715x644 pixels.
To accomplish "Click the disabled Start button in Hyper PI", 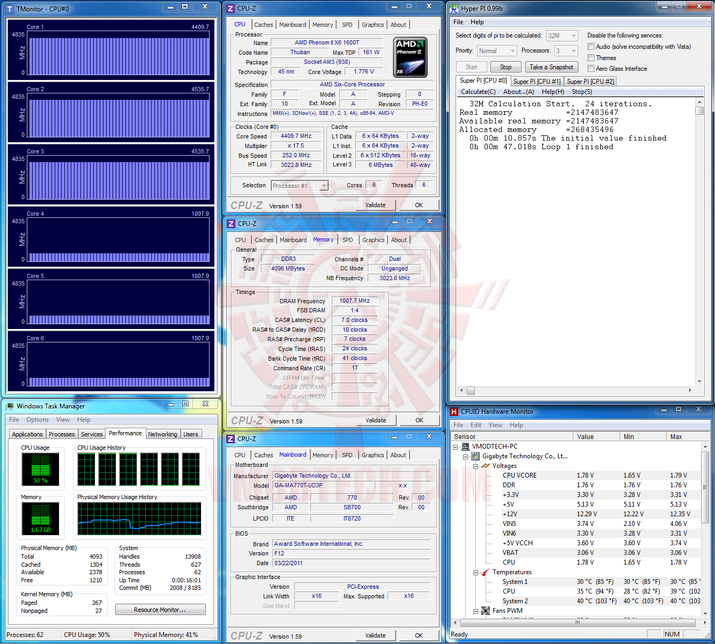I will pos(471,67).
